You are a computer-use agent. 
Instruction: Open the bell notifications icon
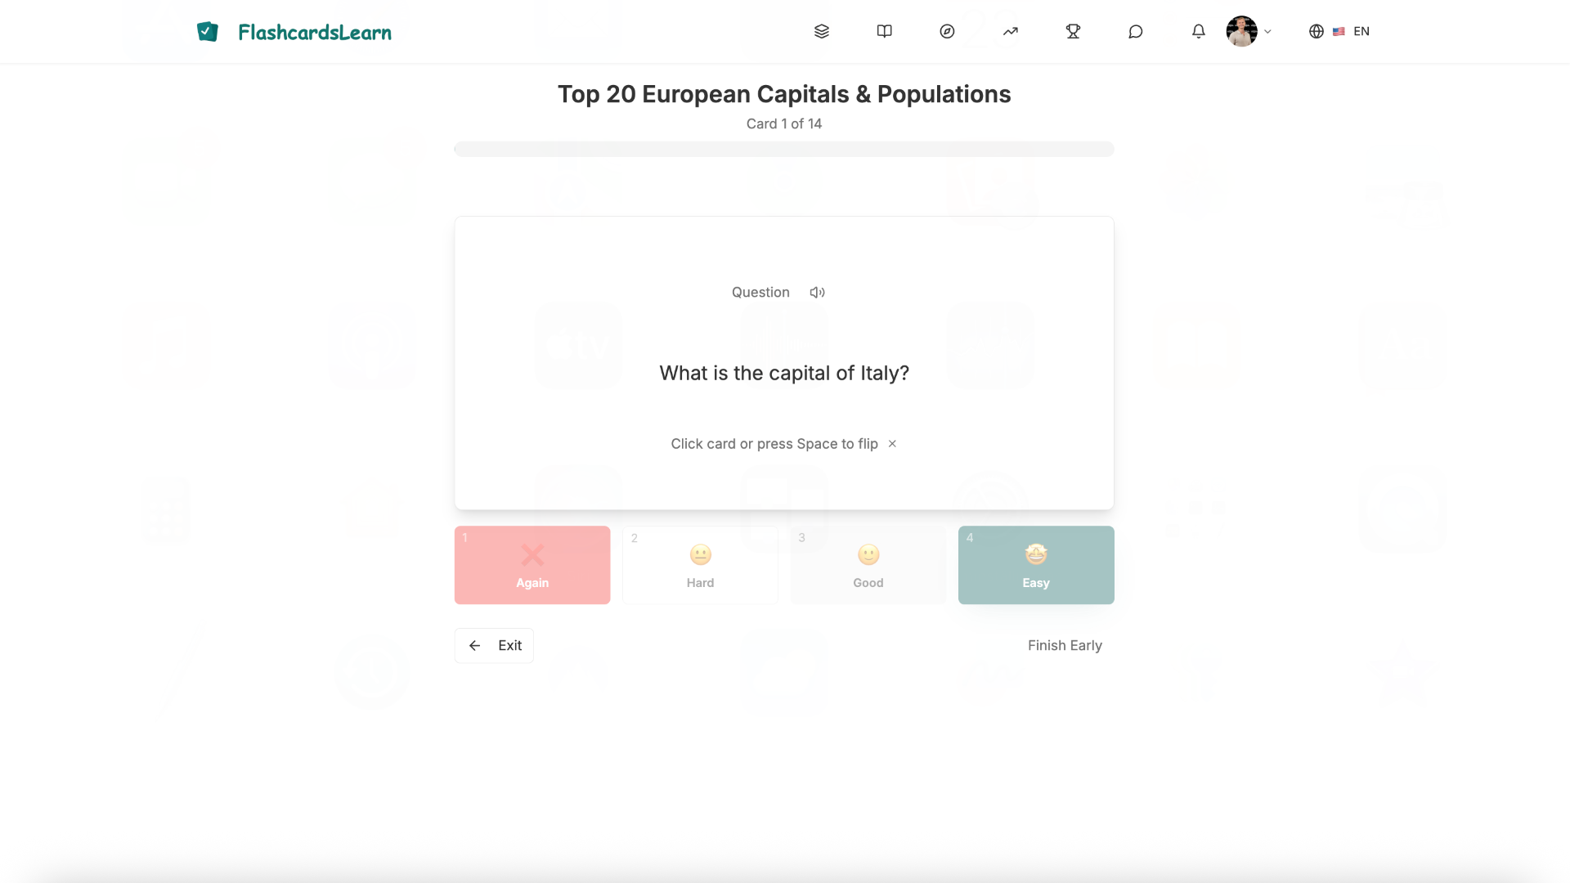click(x=1198, y=31)
